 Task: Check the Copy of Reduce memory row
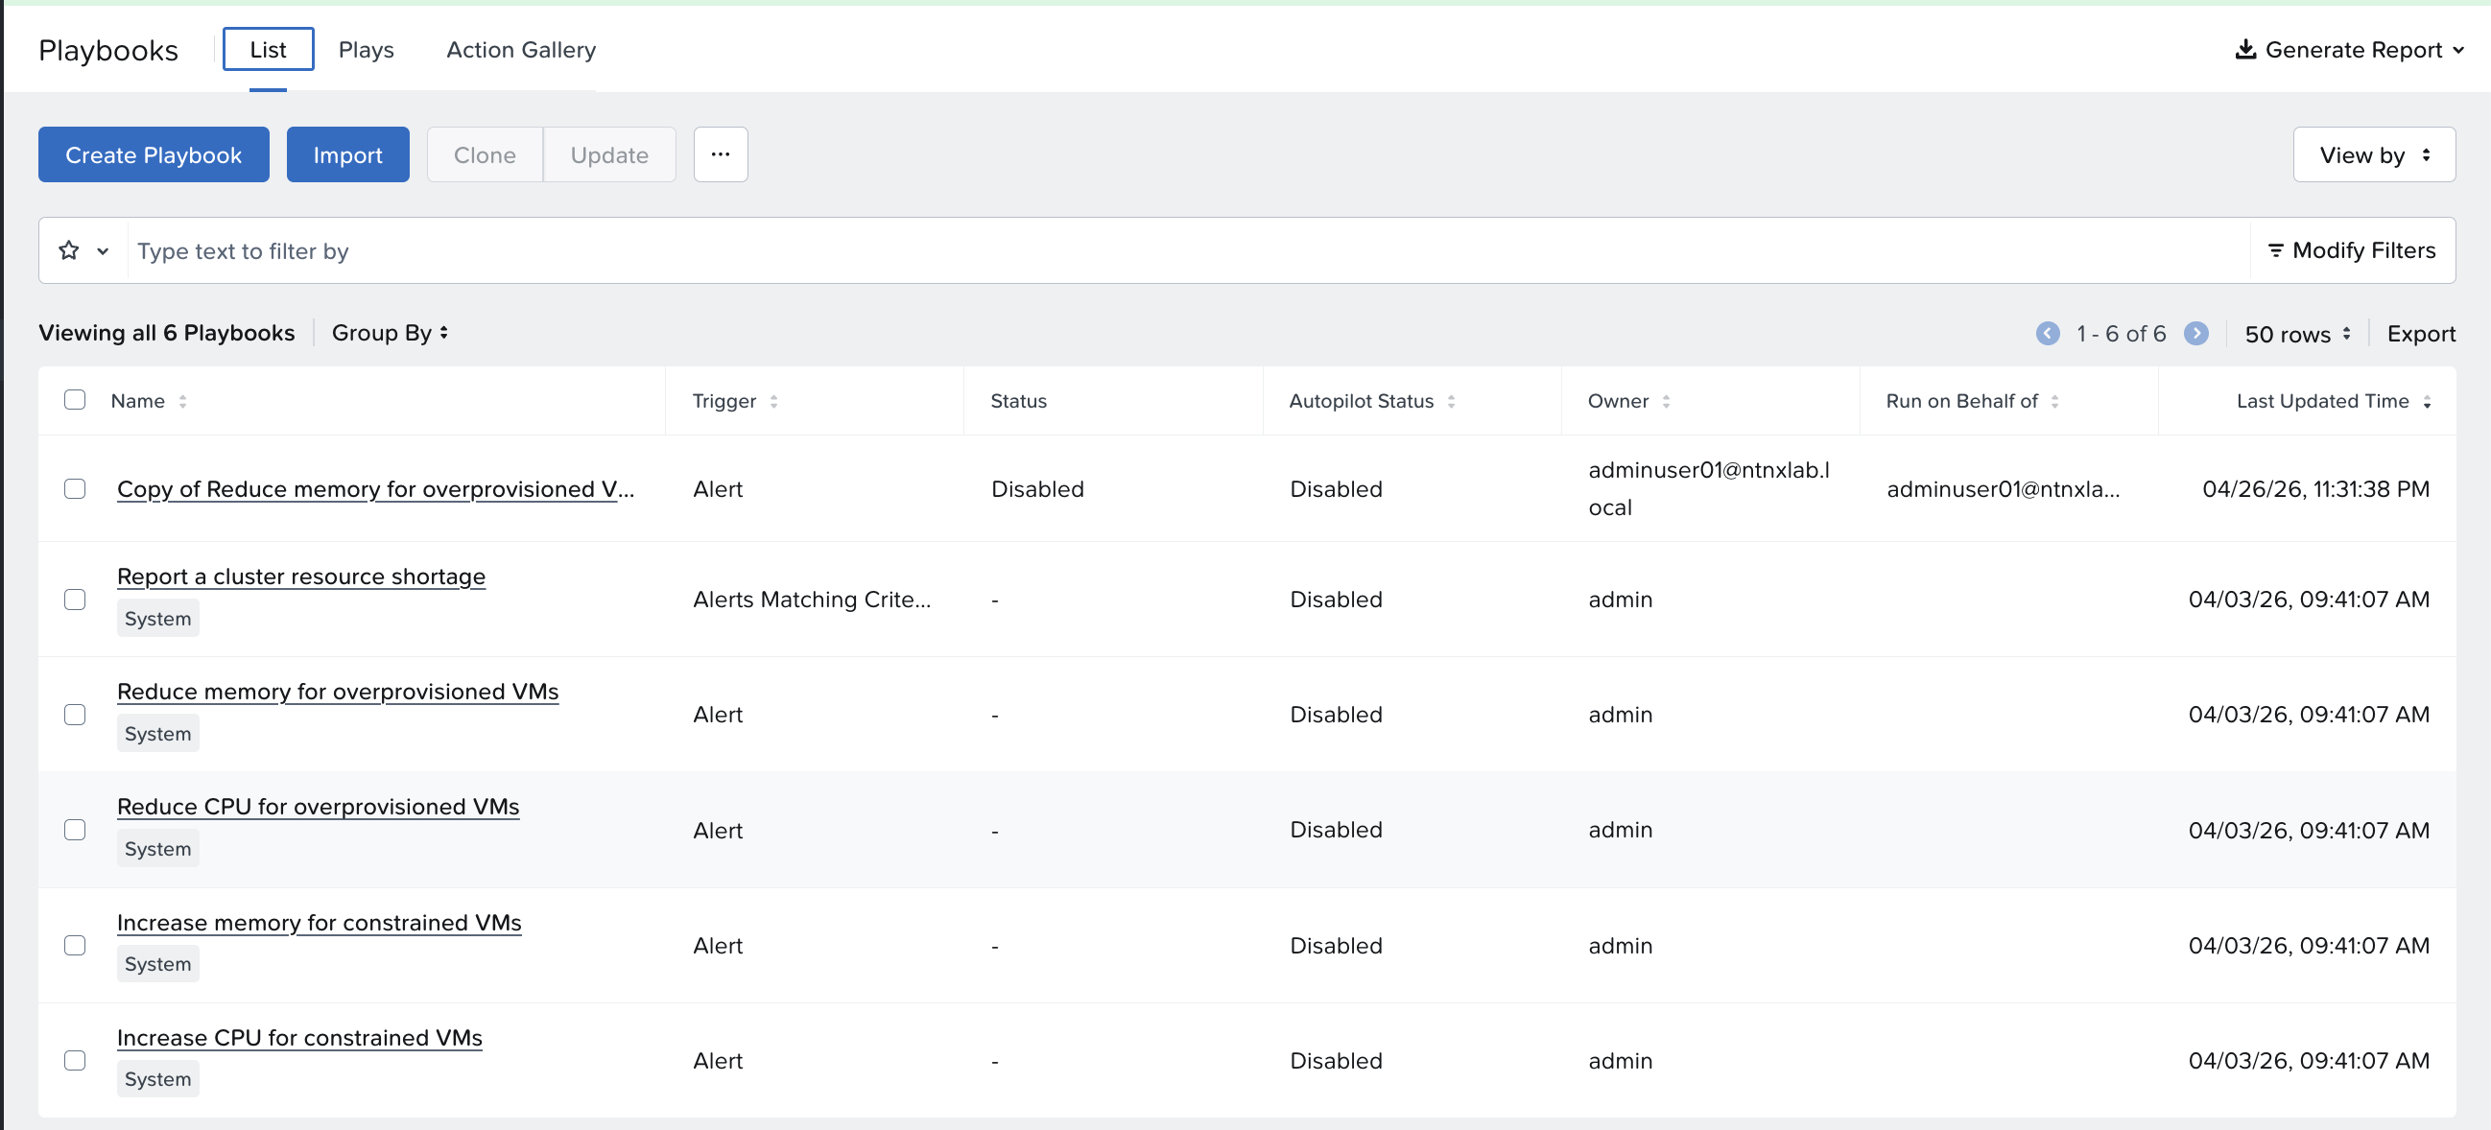click(75, 488)
